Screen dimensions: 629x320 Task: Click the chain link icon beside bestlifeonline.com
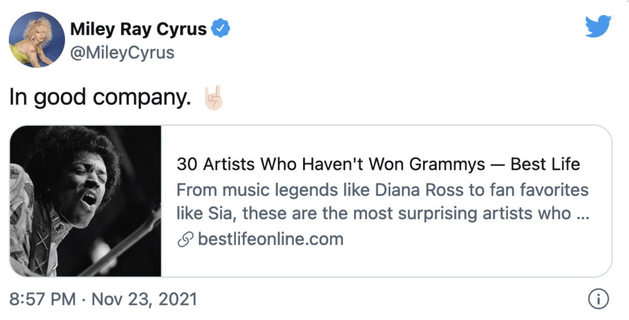[184, 240]
